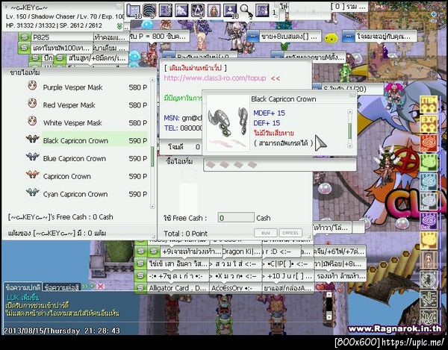
Task: Zoom in the minimap with plus icon
Action: click(x=434, y=14)
